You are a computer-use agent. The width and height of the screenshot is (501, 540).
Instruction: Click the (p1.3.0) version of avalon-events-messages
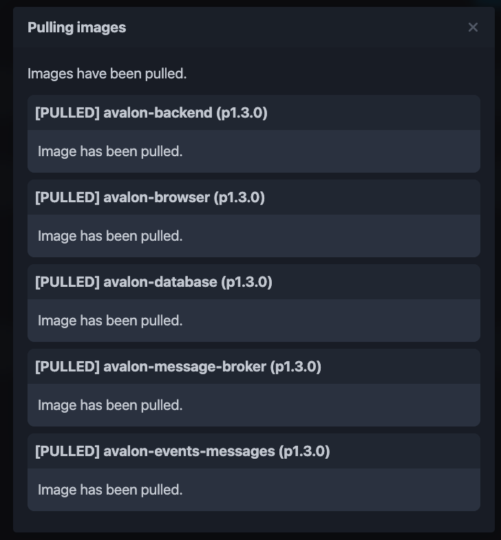304,451
